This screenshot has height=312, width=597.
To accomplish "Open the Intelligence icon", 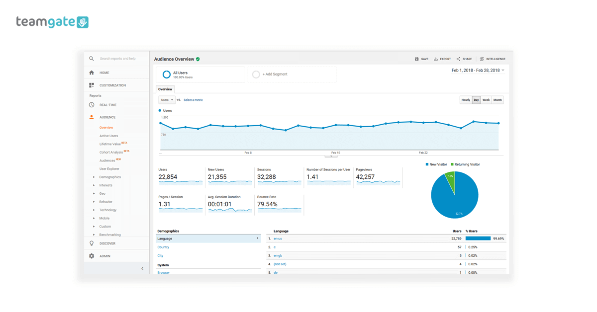I will 482,59.
